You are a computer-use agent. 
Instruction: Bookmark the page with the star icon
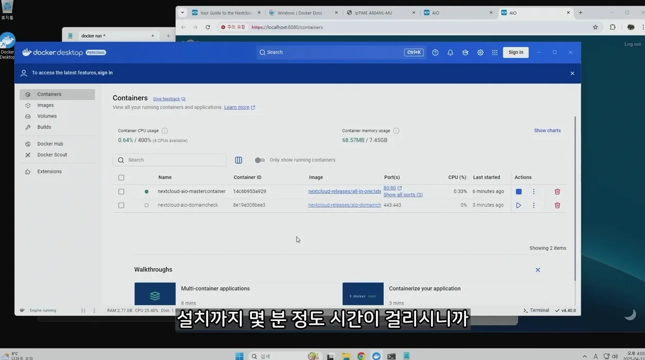595,27
